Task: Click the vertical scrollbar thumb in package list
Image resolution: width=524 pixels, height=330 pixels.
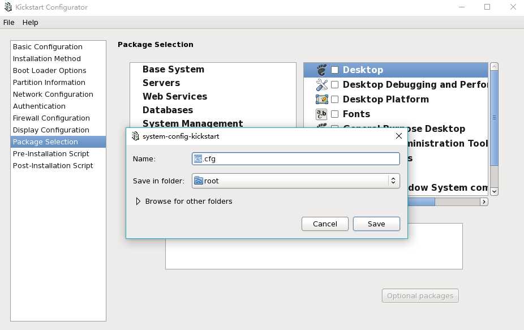Action: (x=494, y=118)
